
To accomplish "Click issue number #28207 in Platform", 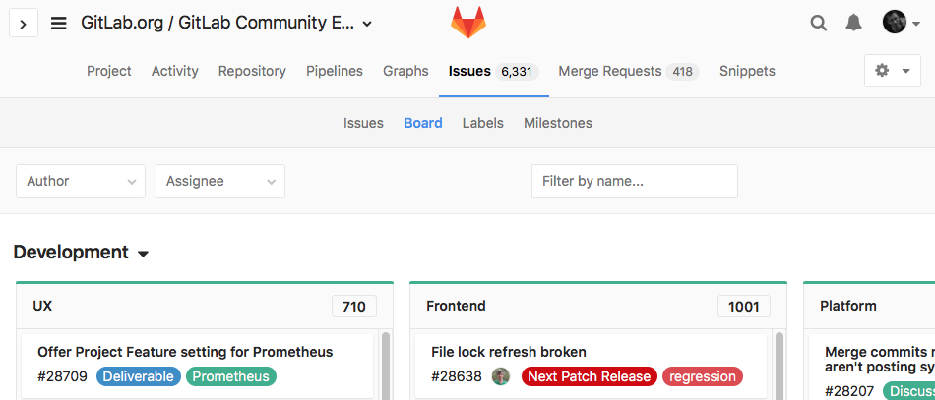I will (849, 391).
